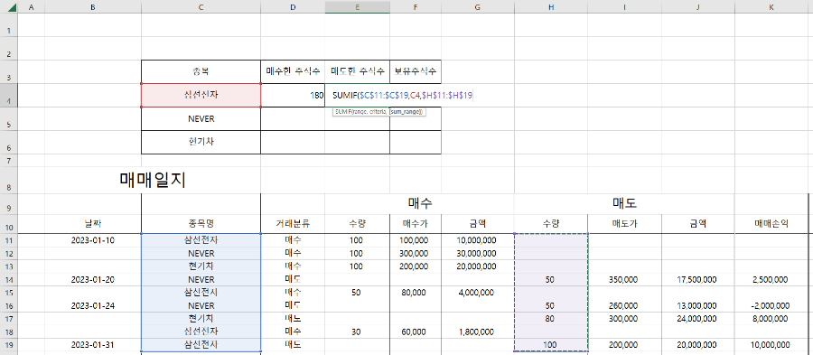813x355 pixels.
Task: Select the NEVER cell in row 16
Action: [201, 305]
